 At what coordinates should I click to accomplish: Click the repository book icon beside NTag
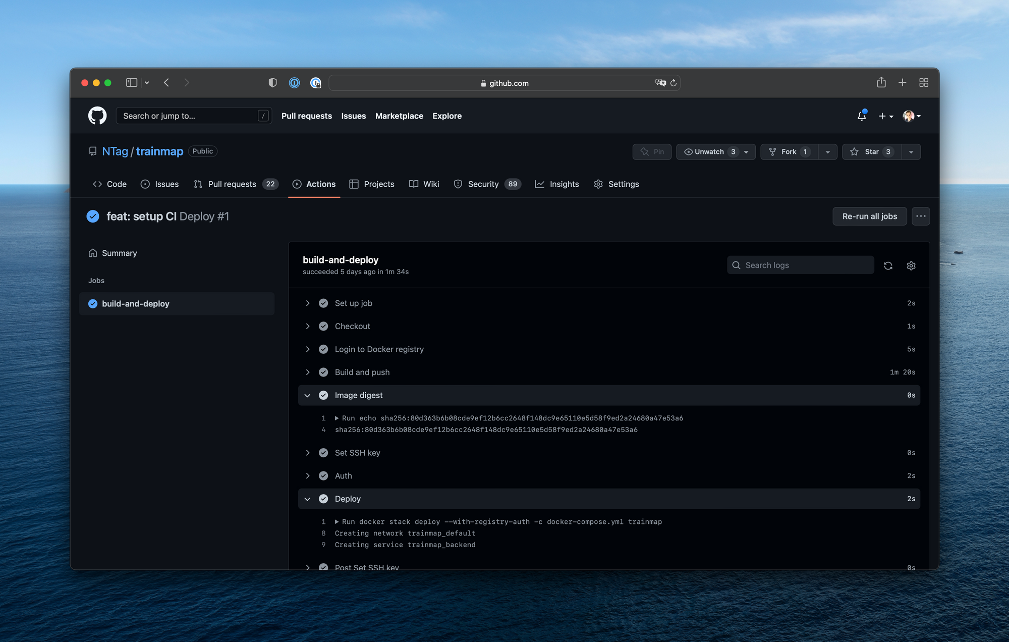tap(93, 151)
